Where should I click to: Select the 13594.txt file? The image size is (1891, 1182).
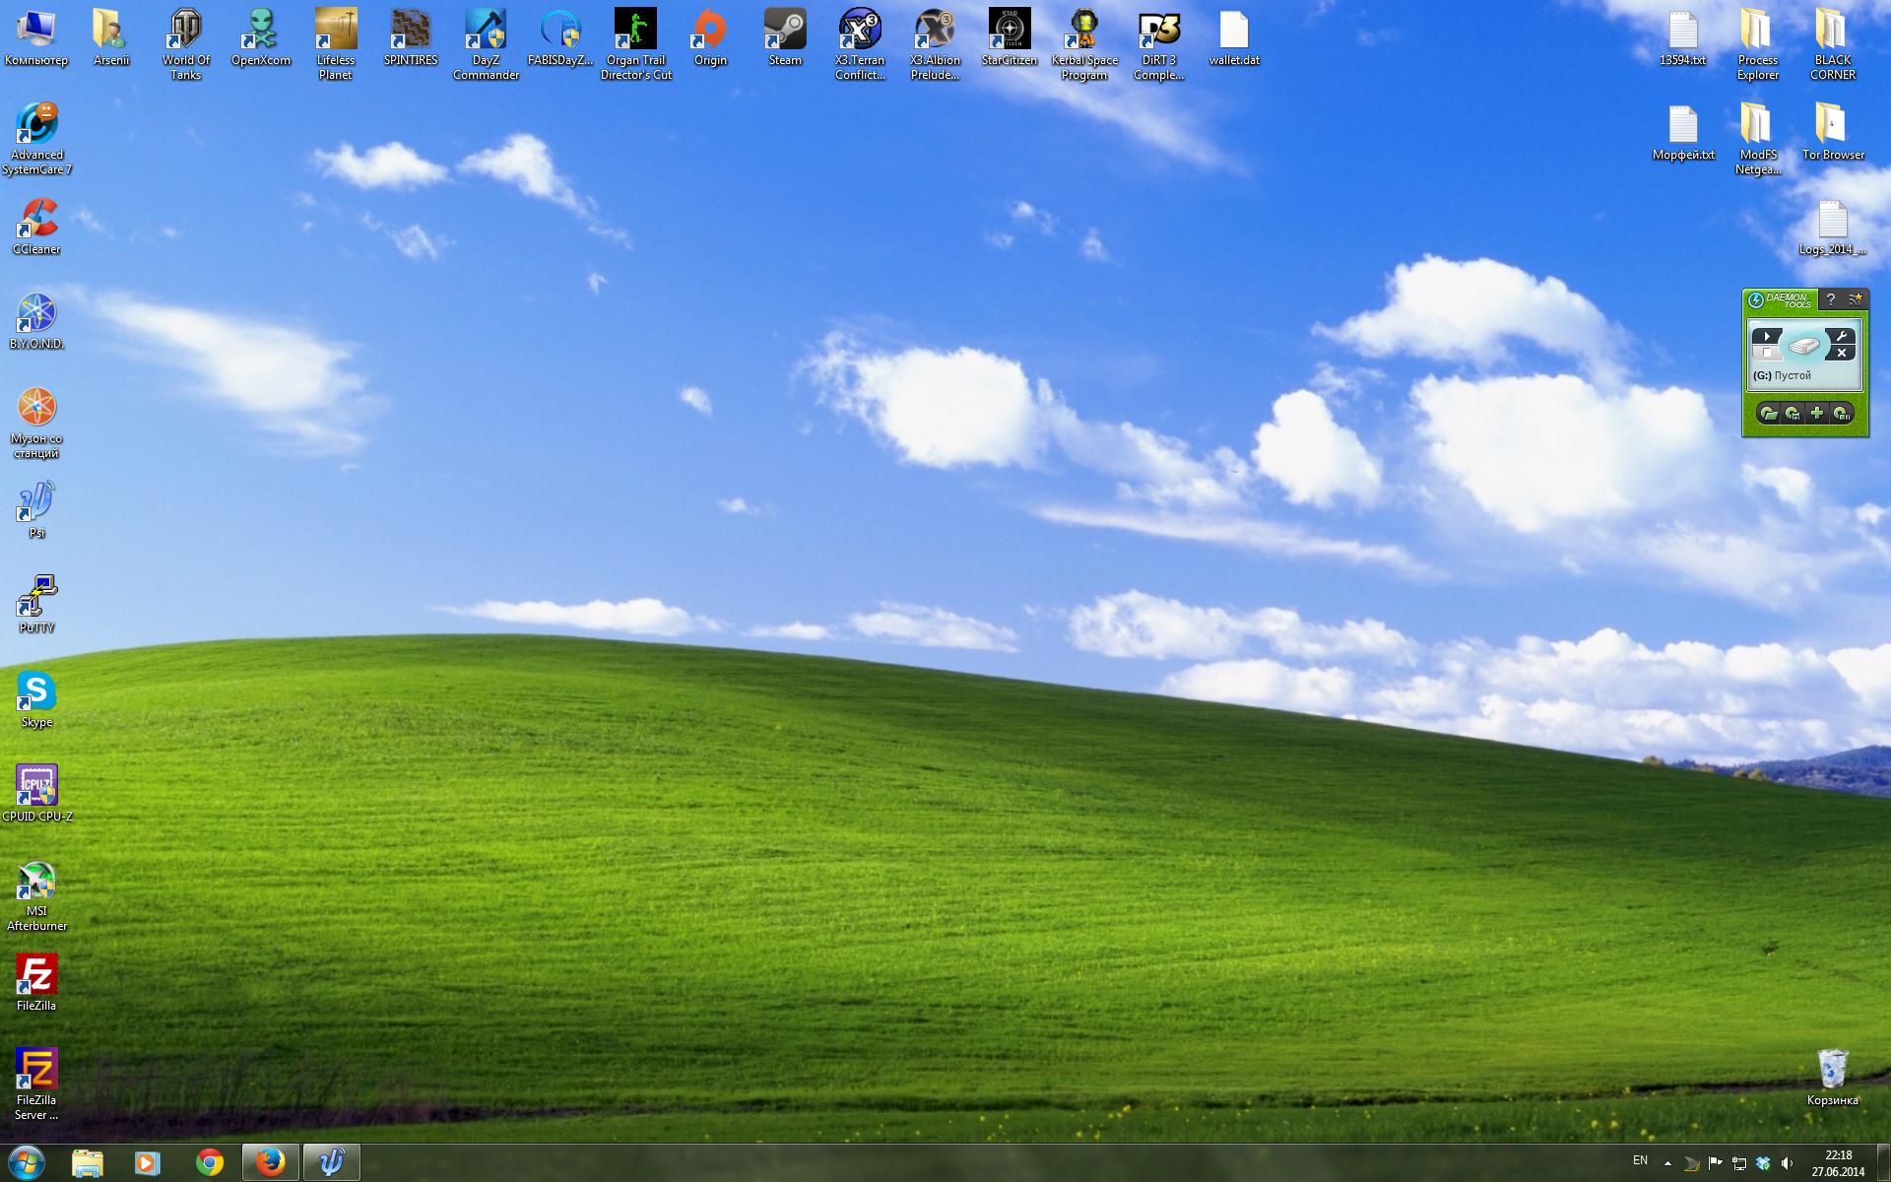[1683, 37]
